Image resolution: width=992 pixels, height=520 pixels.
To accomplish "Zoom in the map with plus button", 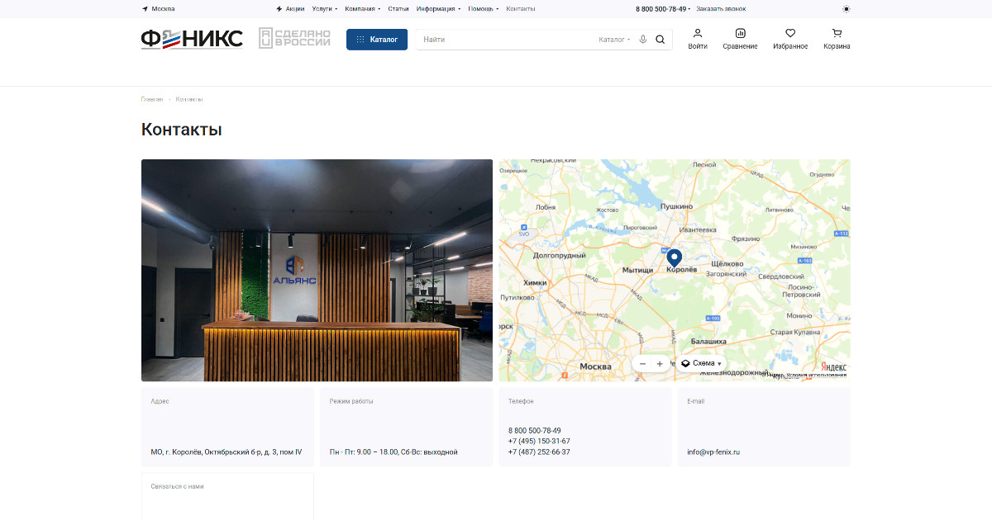I will (x=660, y=364).
